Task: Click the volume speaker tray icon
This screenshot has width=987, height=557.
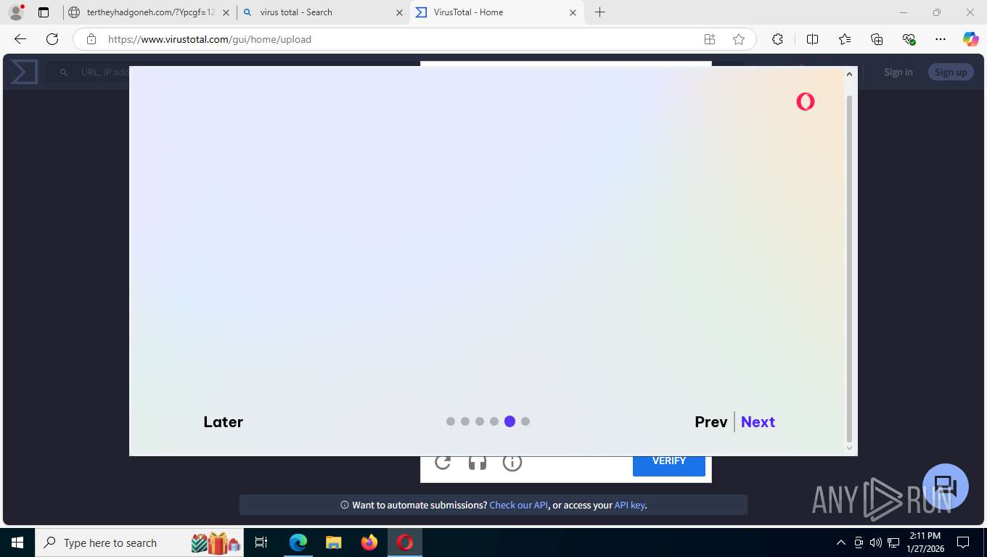Action: click(876, 542)
